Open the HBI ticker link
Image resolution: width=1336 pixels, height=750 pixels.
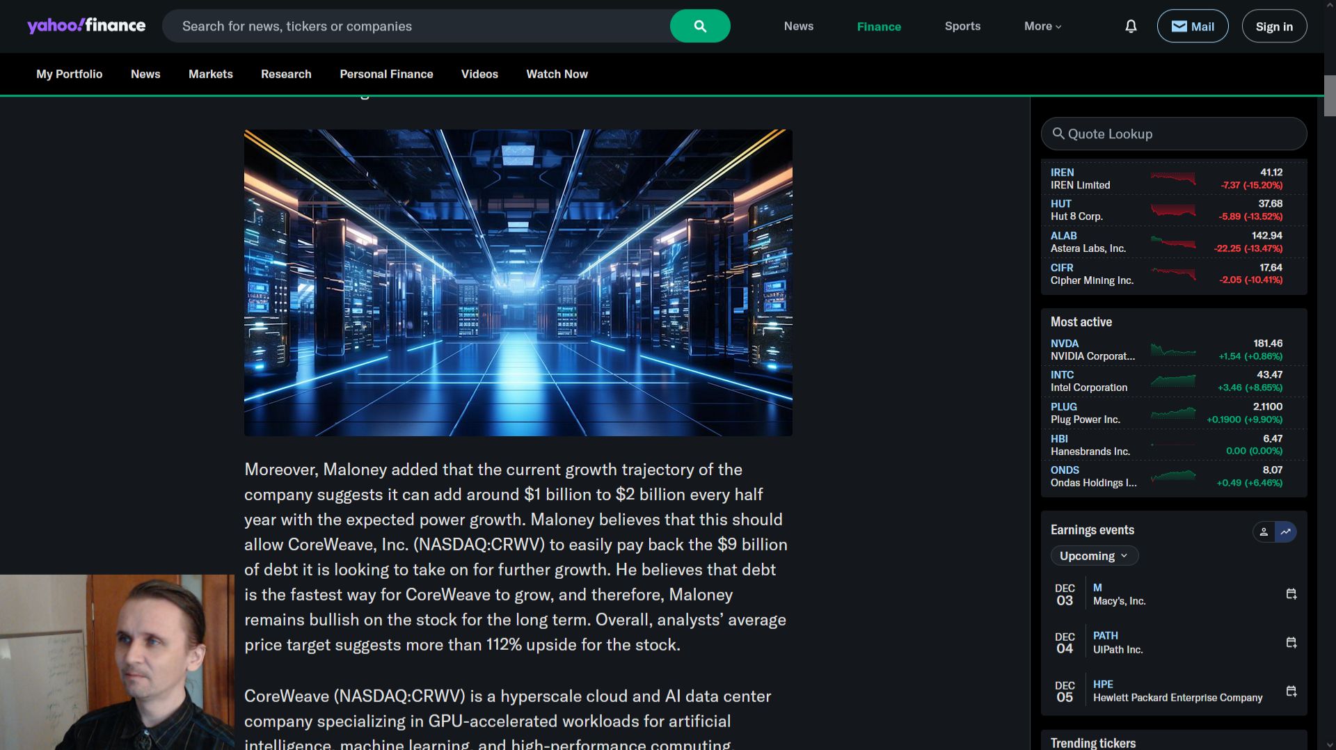click(x=1059, y=438)
